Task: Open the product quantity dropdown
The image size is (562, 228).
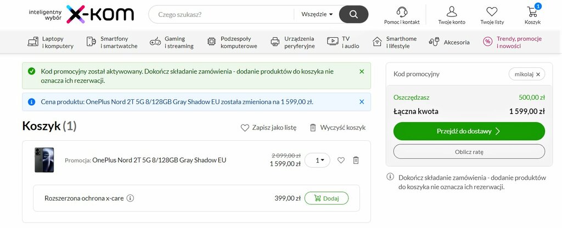Action: [317, 161]
